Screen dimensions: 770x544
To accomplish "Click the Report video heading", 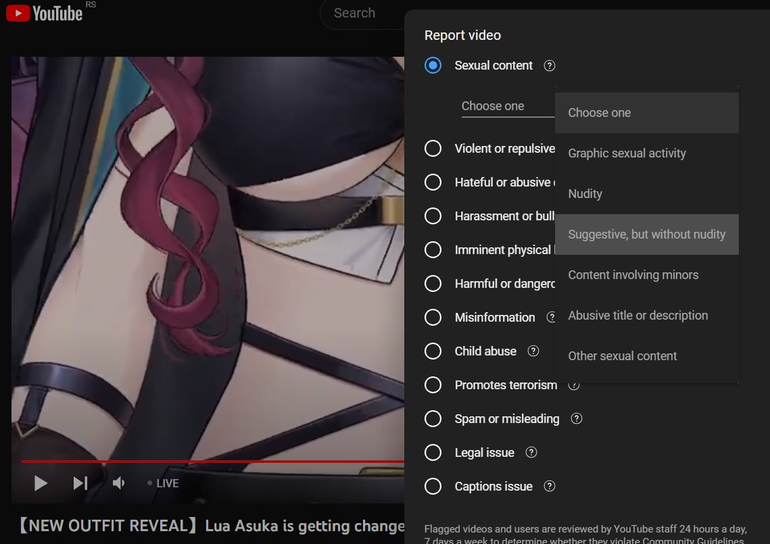I will 462,35.
